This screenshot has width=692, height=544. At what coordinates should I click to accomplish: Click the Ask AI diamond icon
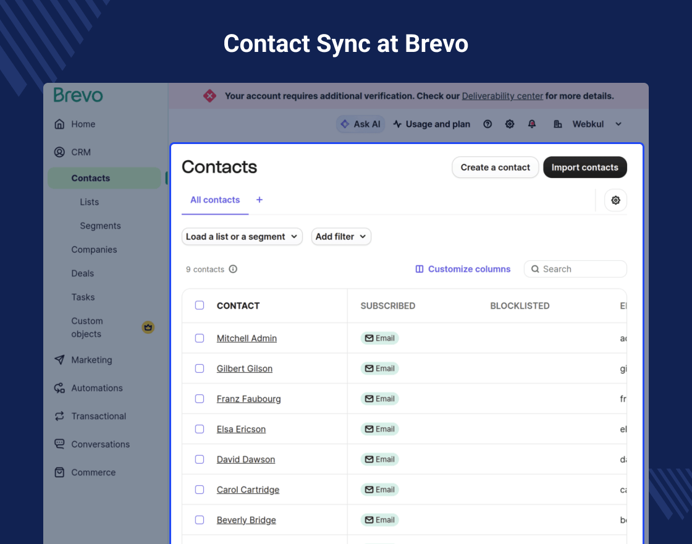pos(345,124)
